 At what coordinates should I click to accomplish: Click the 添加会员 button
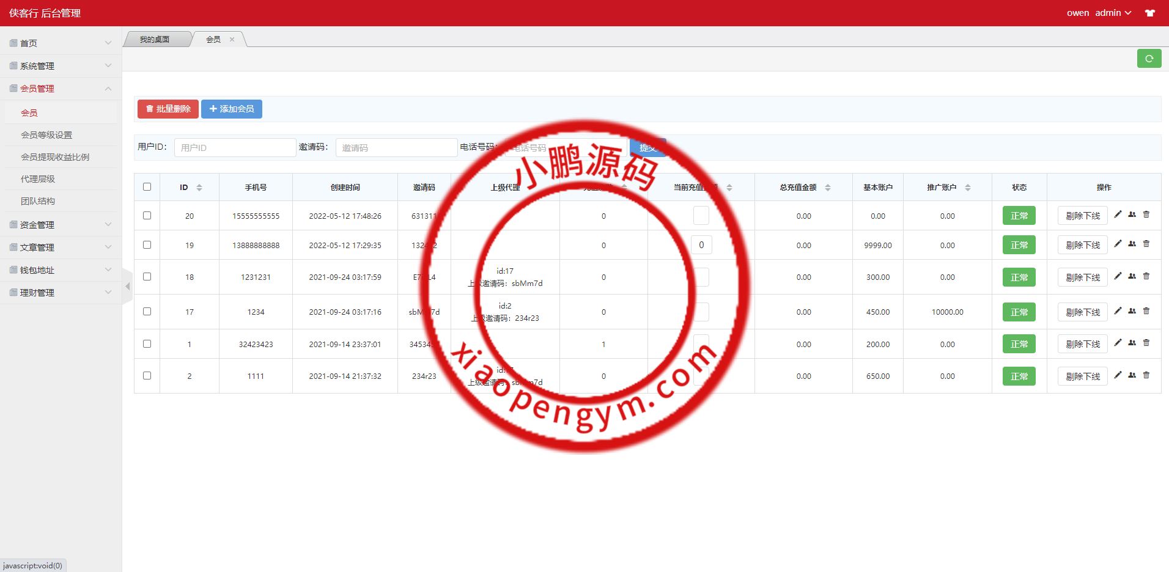point(231,109)
